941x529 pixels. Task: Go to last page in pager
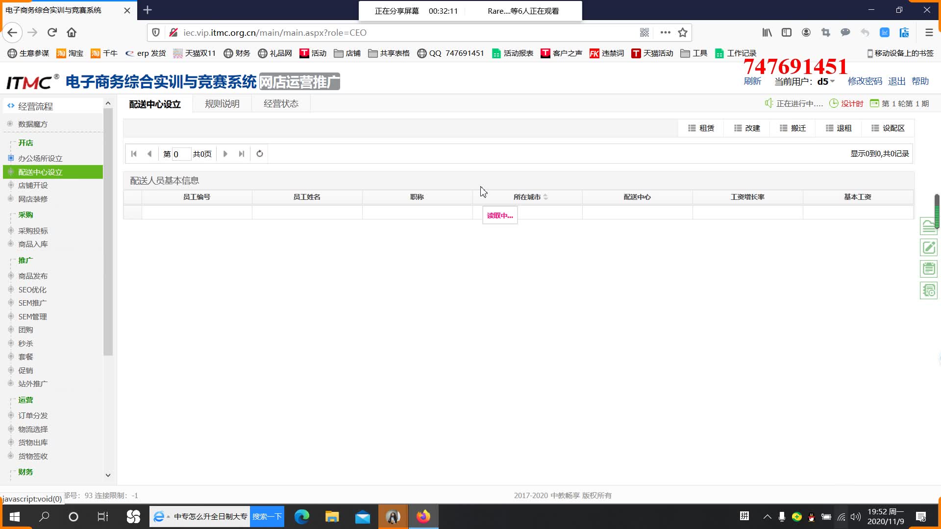click(242, 154)
